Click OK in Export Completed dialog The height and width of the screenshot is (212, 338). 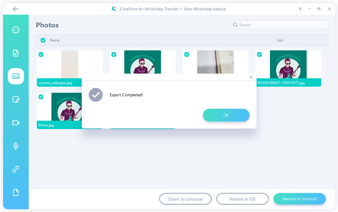tap(226, 115)
